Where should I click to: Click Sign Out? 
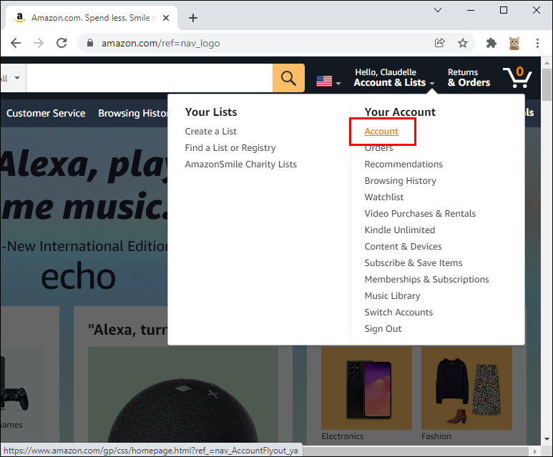coord(383,329)
